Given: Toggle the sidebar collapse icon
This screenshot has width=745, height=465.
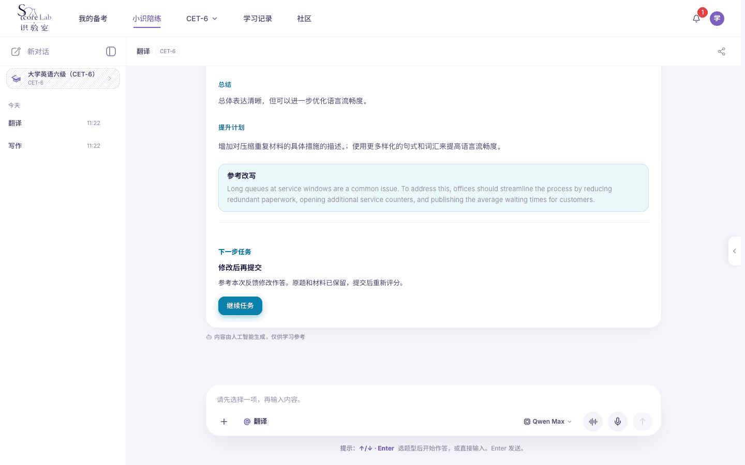Looking at the screenshot, I should click(x=111, y=52).
